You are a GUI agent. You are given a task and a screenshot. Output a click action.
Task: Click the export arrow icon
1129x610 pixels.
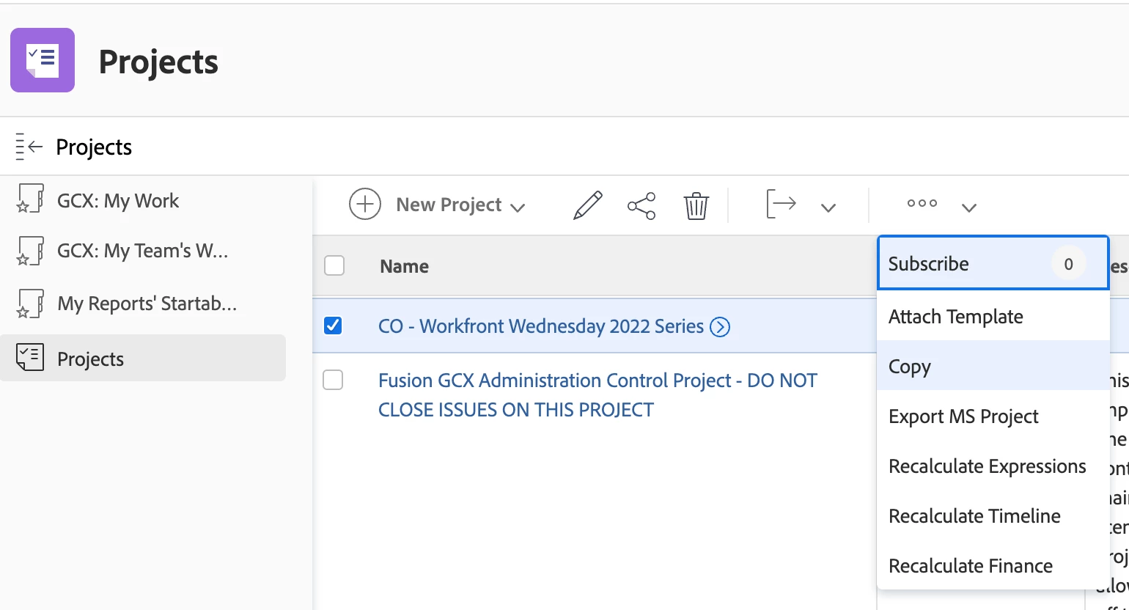point(781,203)
